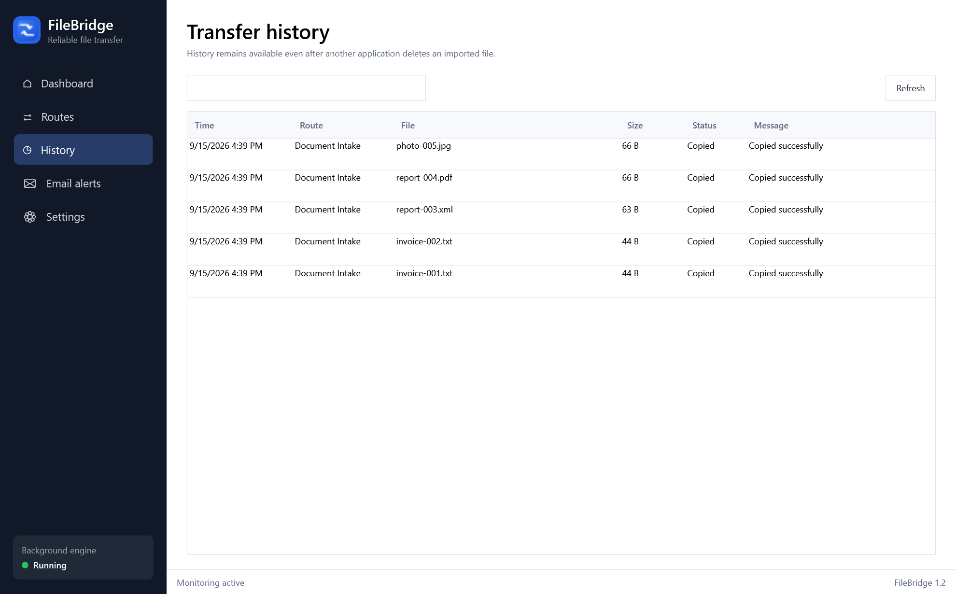This screenshot has width=956, height=594.
Task: Click Copied successfully message for invoice-001.txt
Action: (786, 273)
